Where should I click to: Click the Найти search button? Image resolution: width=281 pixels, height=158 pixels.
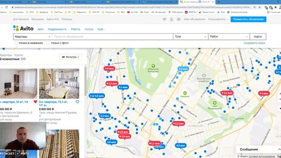(x=258, y=36)
